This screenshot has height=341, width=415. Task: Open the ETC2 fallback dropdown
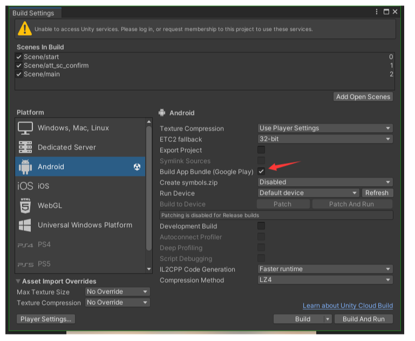[325, 139]
